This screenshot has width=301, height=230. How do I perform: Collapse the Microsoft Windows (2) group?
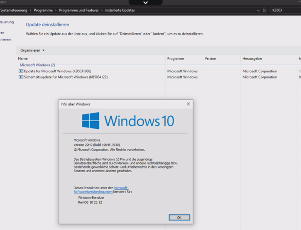click(x=37, y=65)
